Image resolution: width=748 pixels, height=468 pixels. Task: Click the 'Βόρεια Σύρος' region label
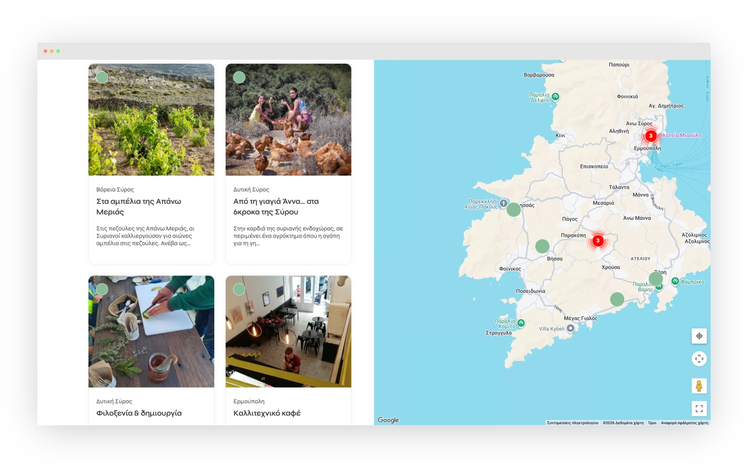click(x=115, y=190)
